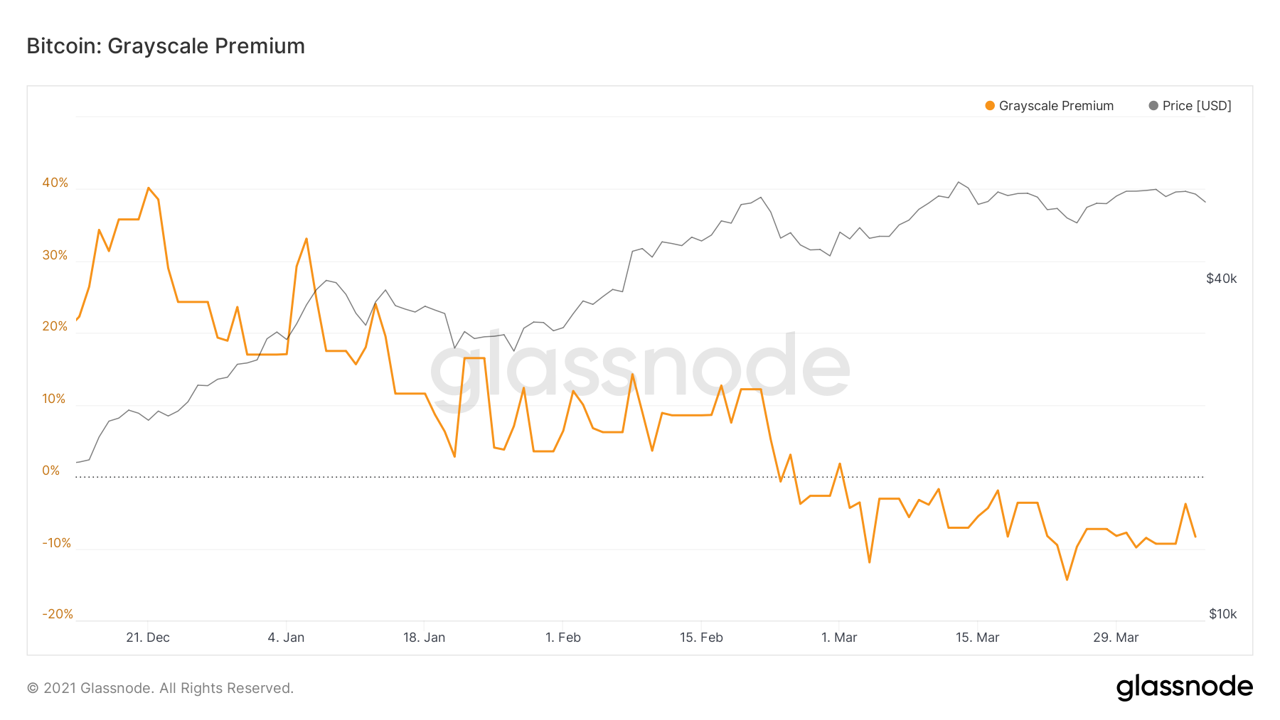
Task: Select the 29. Mar date label
Action: (x=1116, y=638)
